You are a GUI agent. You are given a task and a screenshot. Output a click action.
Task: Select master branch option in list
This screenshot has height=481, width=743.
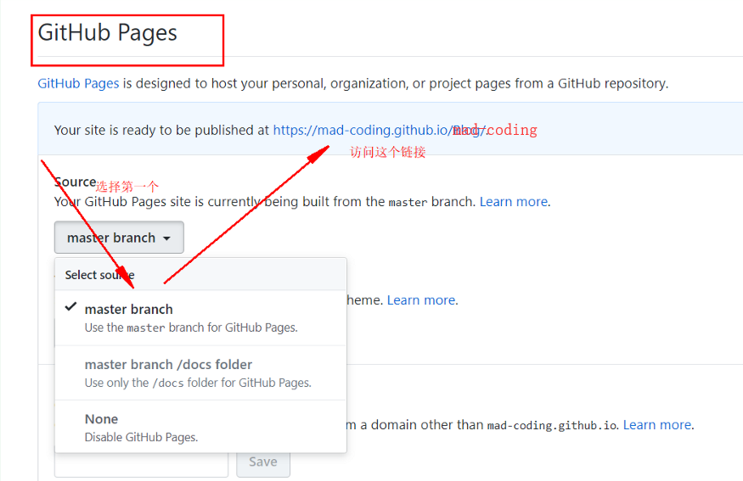click(x=201, y=317)
